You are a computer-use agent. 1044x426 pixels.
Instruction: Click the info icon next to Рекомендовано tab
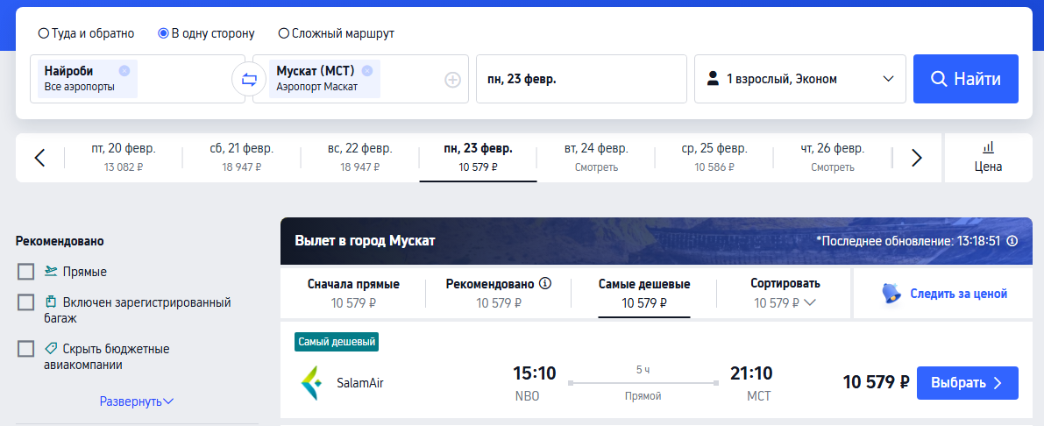545,284
